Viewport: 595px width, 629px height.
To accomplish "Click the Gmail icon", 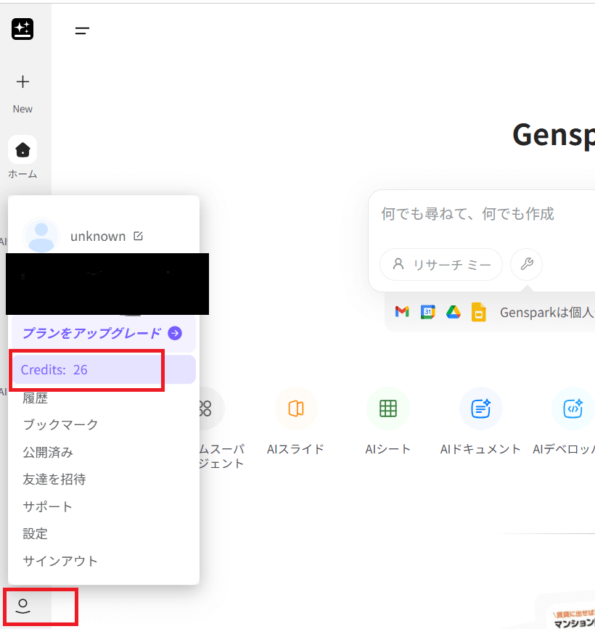I will (x=402, y=312).
